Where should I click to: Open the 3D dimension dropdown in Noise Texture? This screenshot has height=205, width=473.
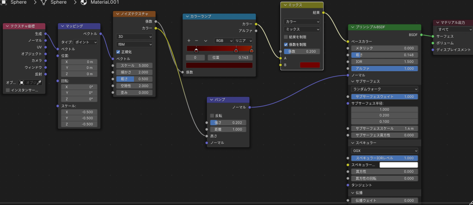(x=134, y=36)
